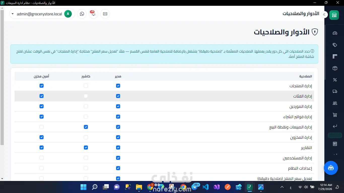
Task: Click the إعدادات النظام row label
Action: tap(300, 168)
